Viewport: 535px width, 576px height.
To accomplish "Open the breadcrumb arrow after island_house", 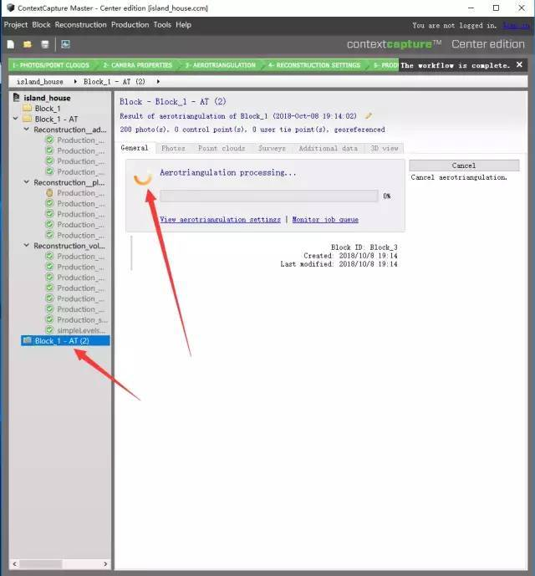I will [x=75, y=82].
